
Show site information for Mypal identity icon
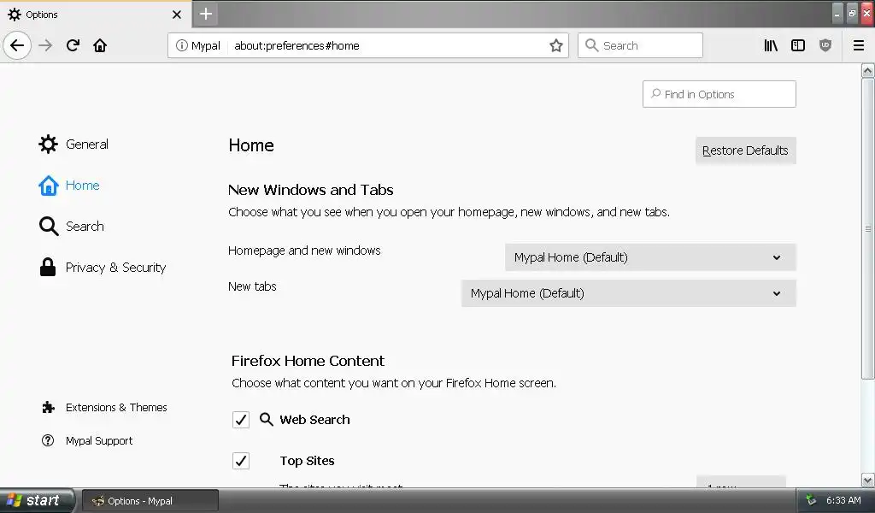tap(182, 45)
